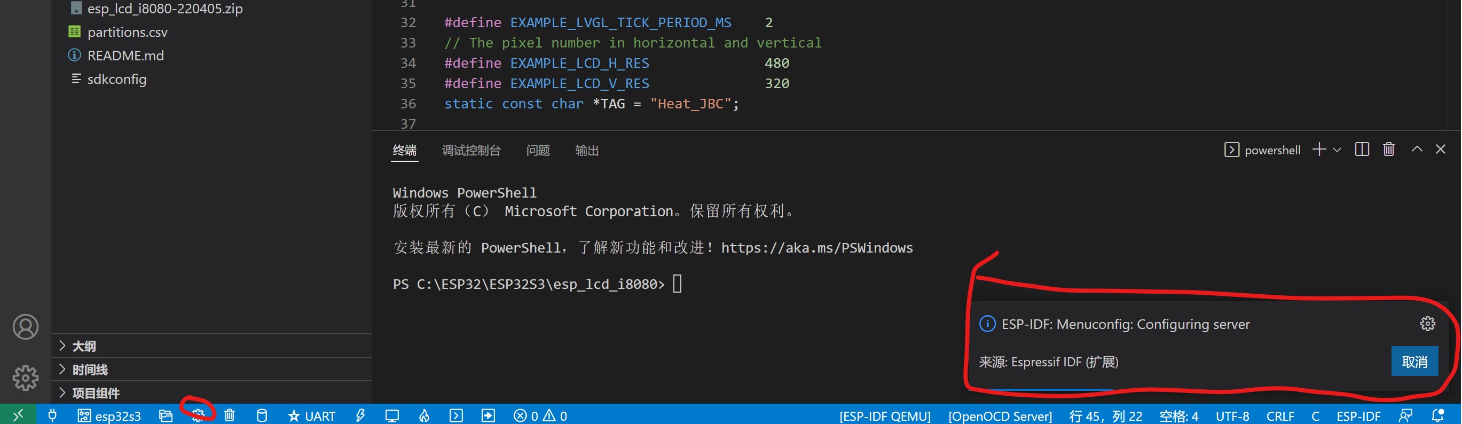Close the terminal panel
The image size is (1462, 424).
tap(1441, 148)
